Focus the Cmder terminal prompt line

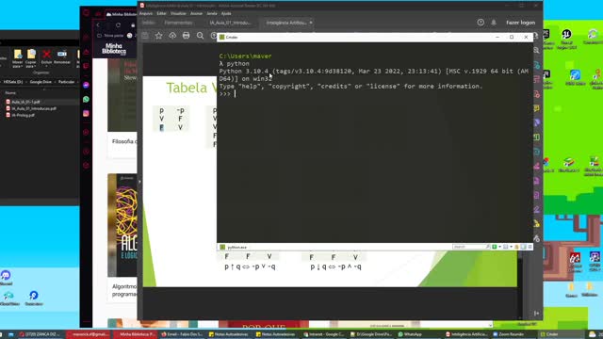[x=375, y=94]
